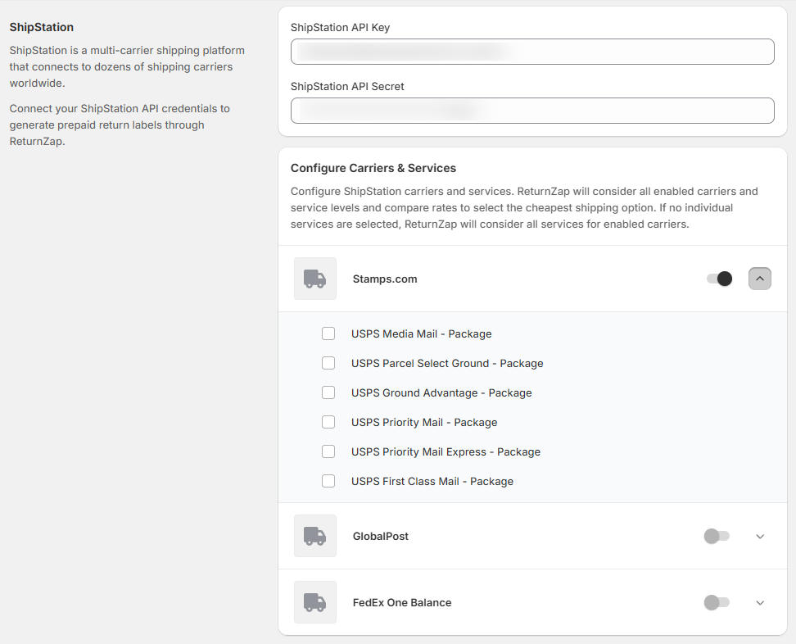
Task: Click the ShipStation API Key field
Action: (532, 52)
